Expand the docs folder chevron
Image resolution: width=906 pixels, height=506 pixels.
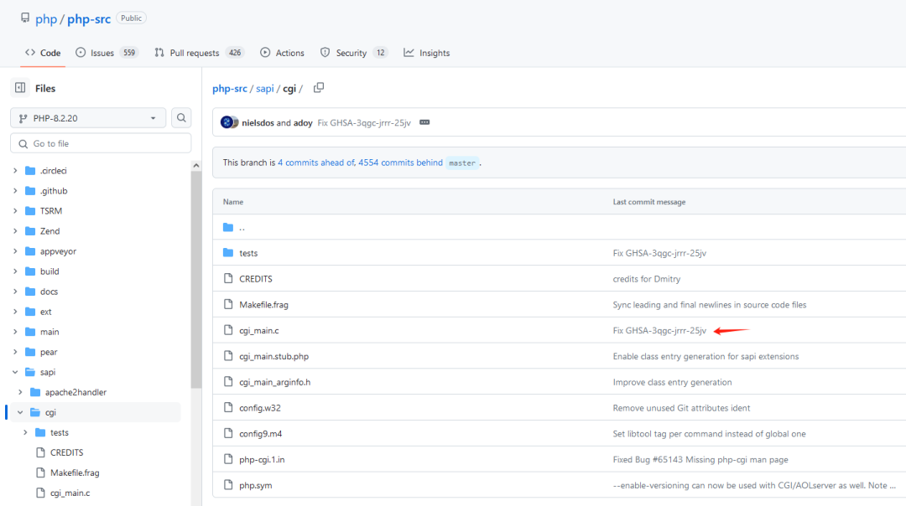tap(16, 292)
